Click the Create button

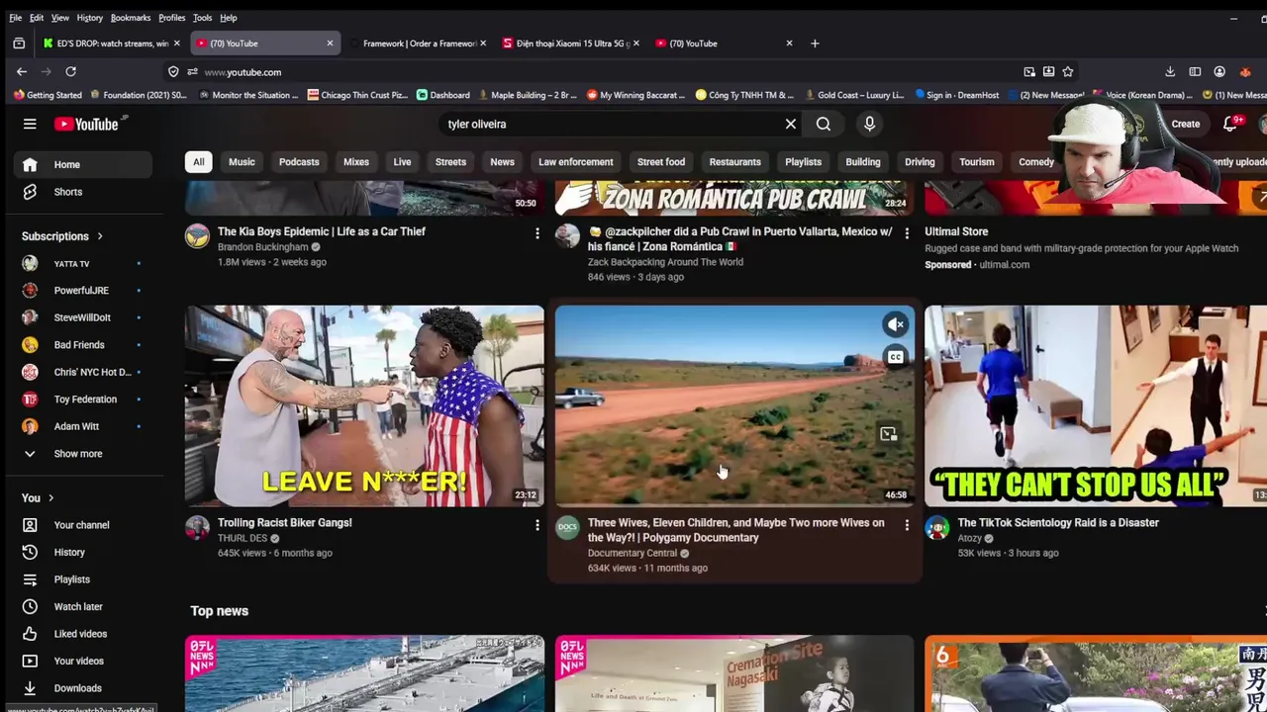[x=1185, y=124]
